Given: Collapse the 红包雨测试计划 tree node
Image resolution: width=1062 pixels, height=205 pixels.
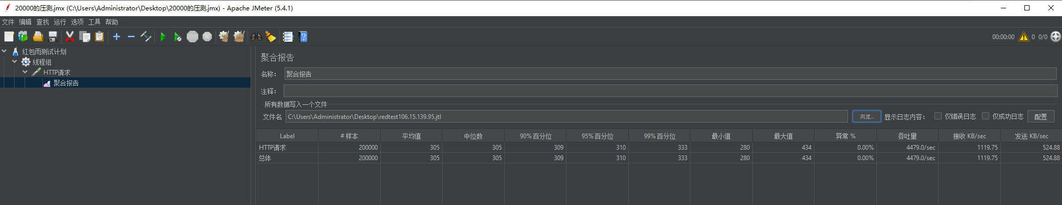Looking at the screenshot, I should click(4, 51).
